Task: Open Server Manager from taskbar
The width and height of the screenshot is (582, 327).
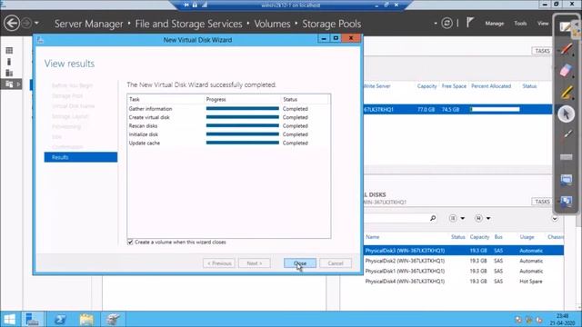Action: click(33, 319)
